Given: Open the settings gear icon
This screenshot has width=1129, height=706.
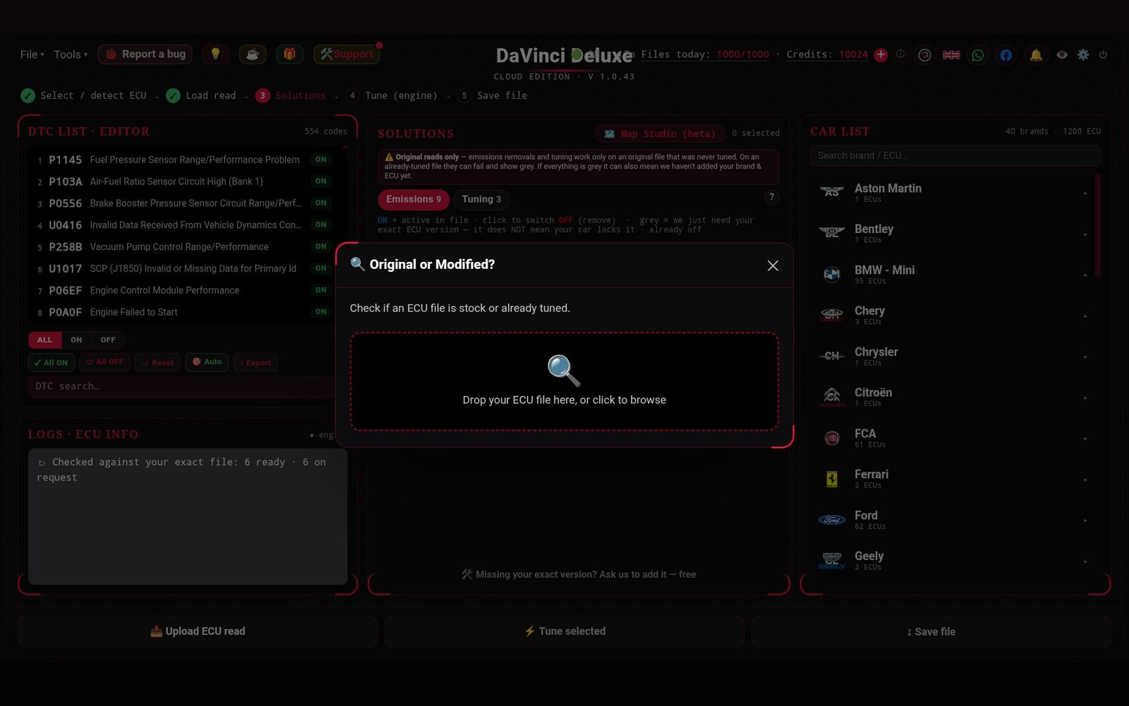Looking at the screenshot, I should 1083,54.
